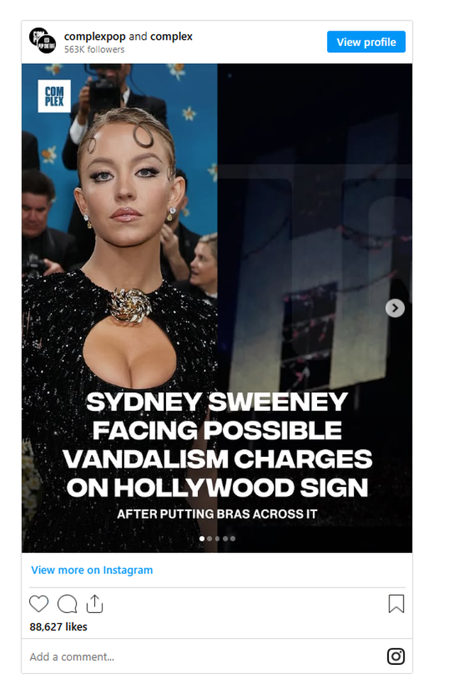Viewport: 454px width, 689px height.
Task: Jump to the second carousel slide dot
Action: [x=210, y=539]
